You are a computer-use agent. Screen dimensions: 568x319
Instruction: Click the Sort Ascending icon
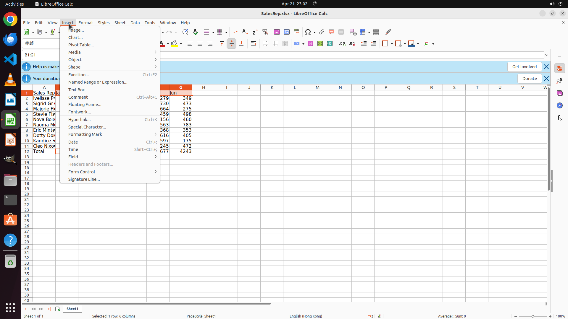click(x=245, y=32)
